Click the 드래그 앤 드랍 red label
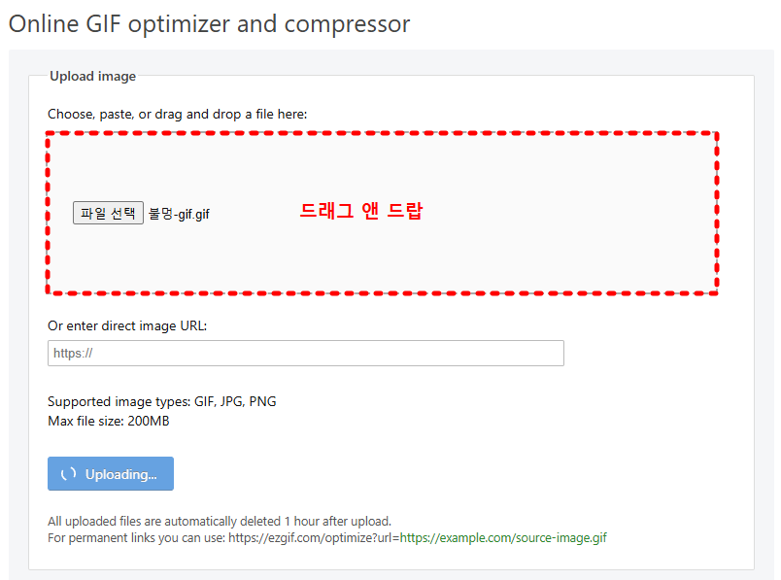This screenshot has height=580, width=781. pyautogui.click(x=361, y=212)
